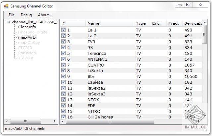Click status bar text map-AirD : 68 channels
Viewport: 212px width, 136px height.
[25, 128]
